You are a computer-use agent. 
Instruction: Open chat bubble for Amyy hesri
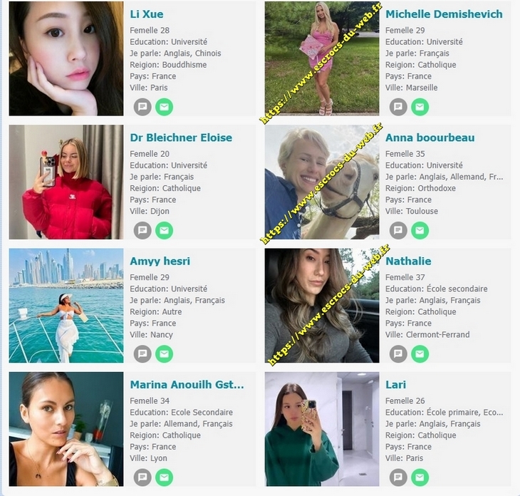(142, 353)
